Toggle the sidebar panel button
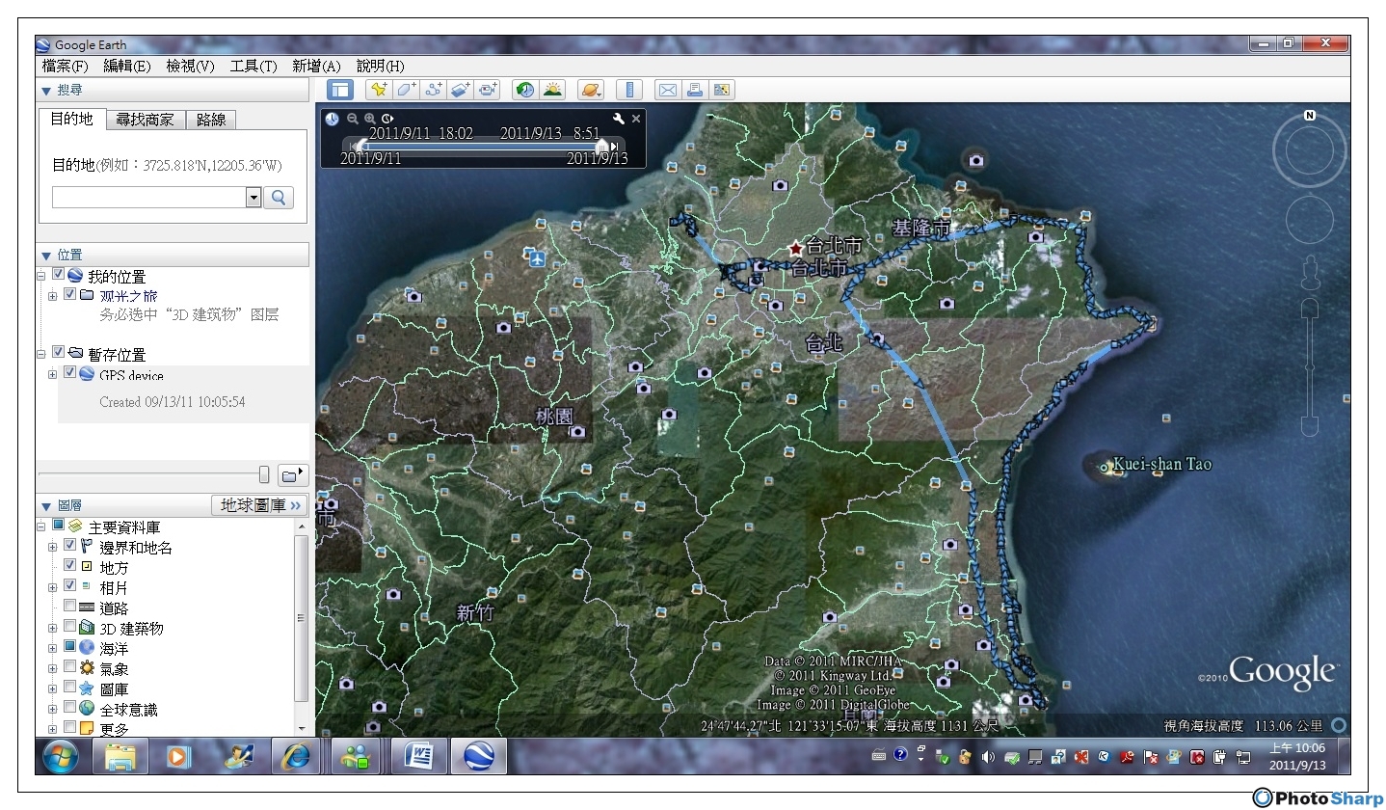The height and width of the screenshot is (810, 1386). (340, 90)
